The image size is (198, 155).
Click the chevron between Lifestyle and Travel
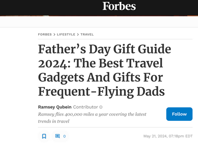pyautogui.click(x=78, y=35)
